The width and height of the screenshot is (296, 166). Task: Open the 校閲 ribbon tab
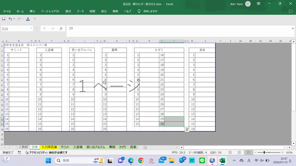92,11
